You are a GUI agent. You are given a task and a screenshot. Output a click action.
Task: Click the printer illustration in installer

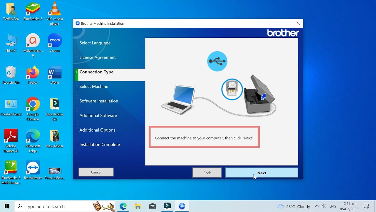point(259,94)
